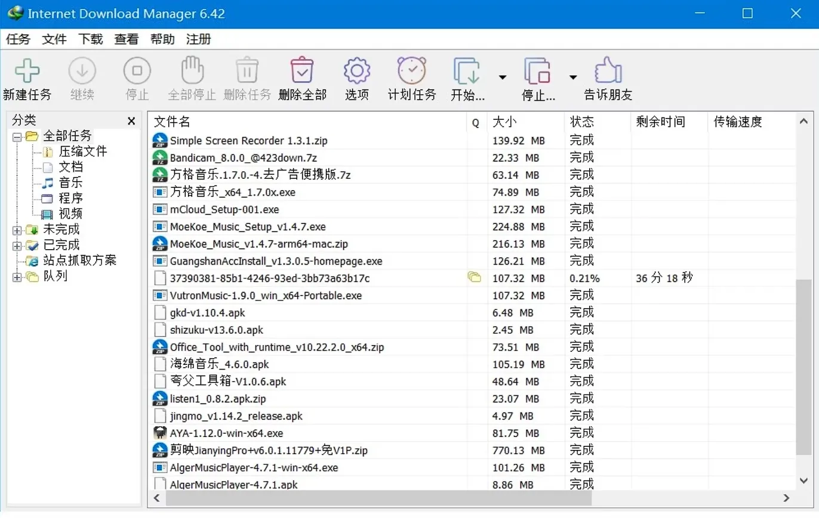Click the 停止 queue icon
819x518 pixels.
coord(538,71)
